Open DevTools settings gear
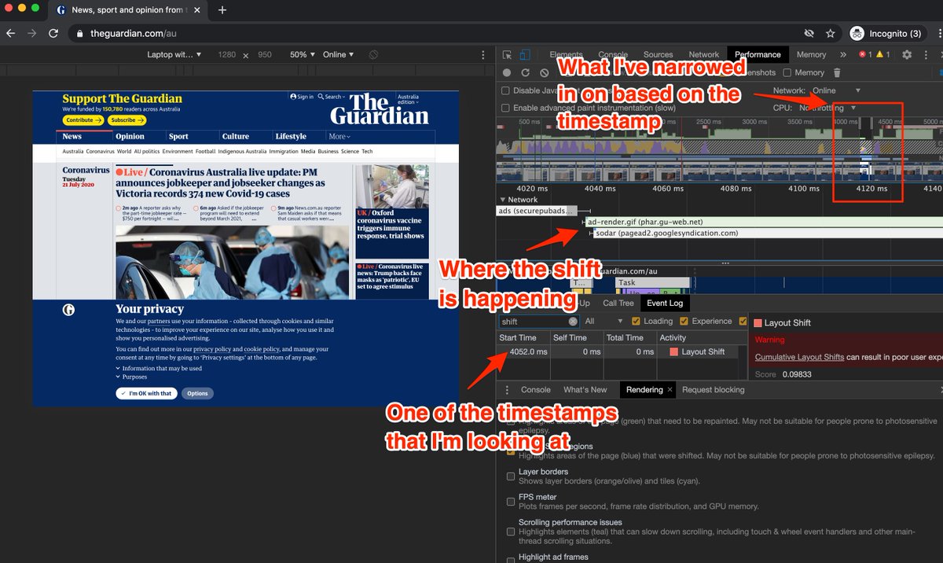 (907, 55)
